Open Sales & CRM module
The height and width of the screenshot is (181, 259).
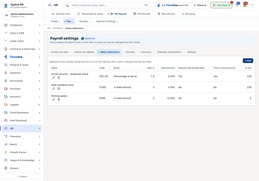(22, 33)
